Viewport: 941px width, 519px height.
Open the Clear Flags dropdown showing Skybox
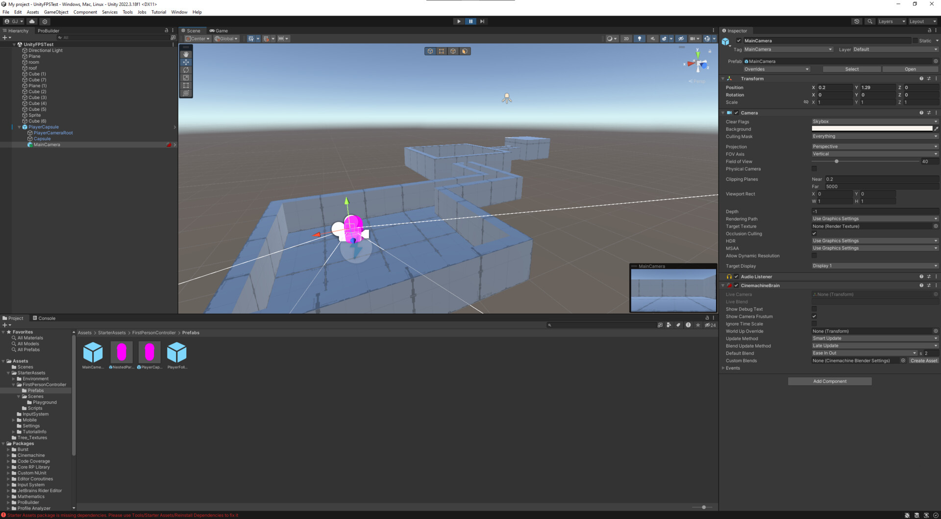pyautogui.click(x=874, y=121)
